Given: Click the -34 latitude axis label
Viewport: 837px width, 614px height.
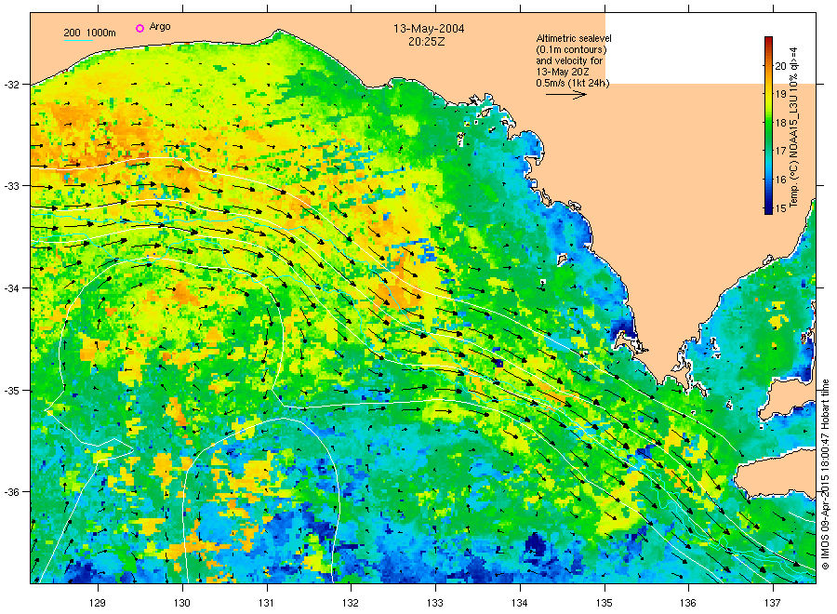Looking at the screenshot, I should [x=14, y=288].
